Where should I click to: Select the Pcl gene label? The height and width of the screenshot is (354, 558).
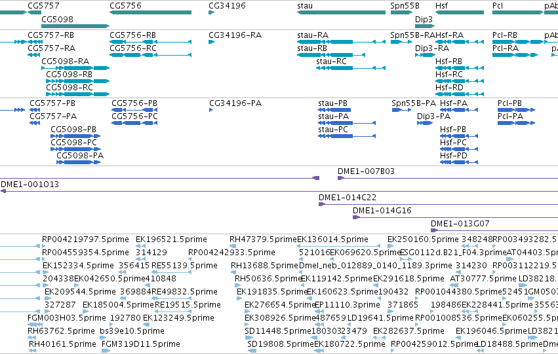pos(498,6)
